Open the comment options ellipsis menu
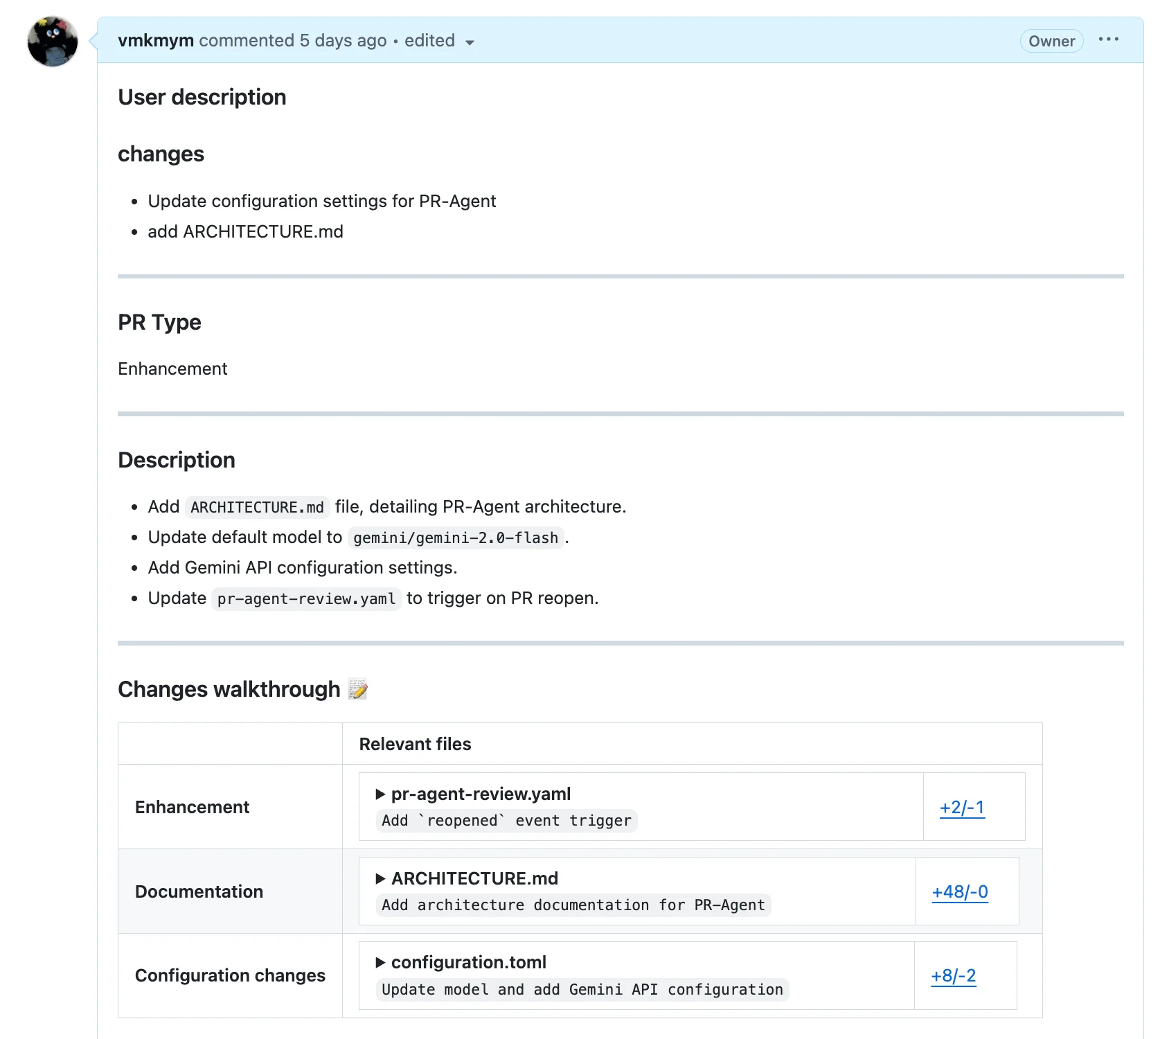Screen dimensions: 1169x1039 (1108, 39)
